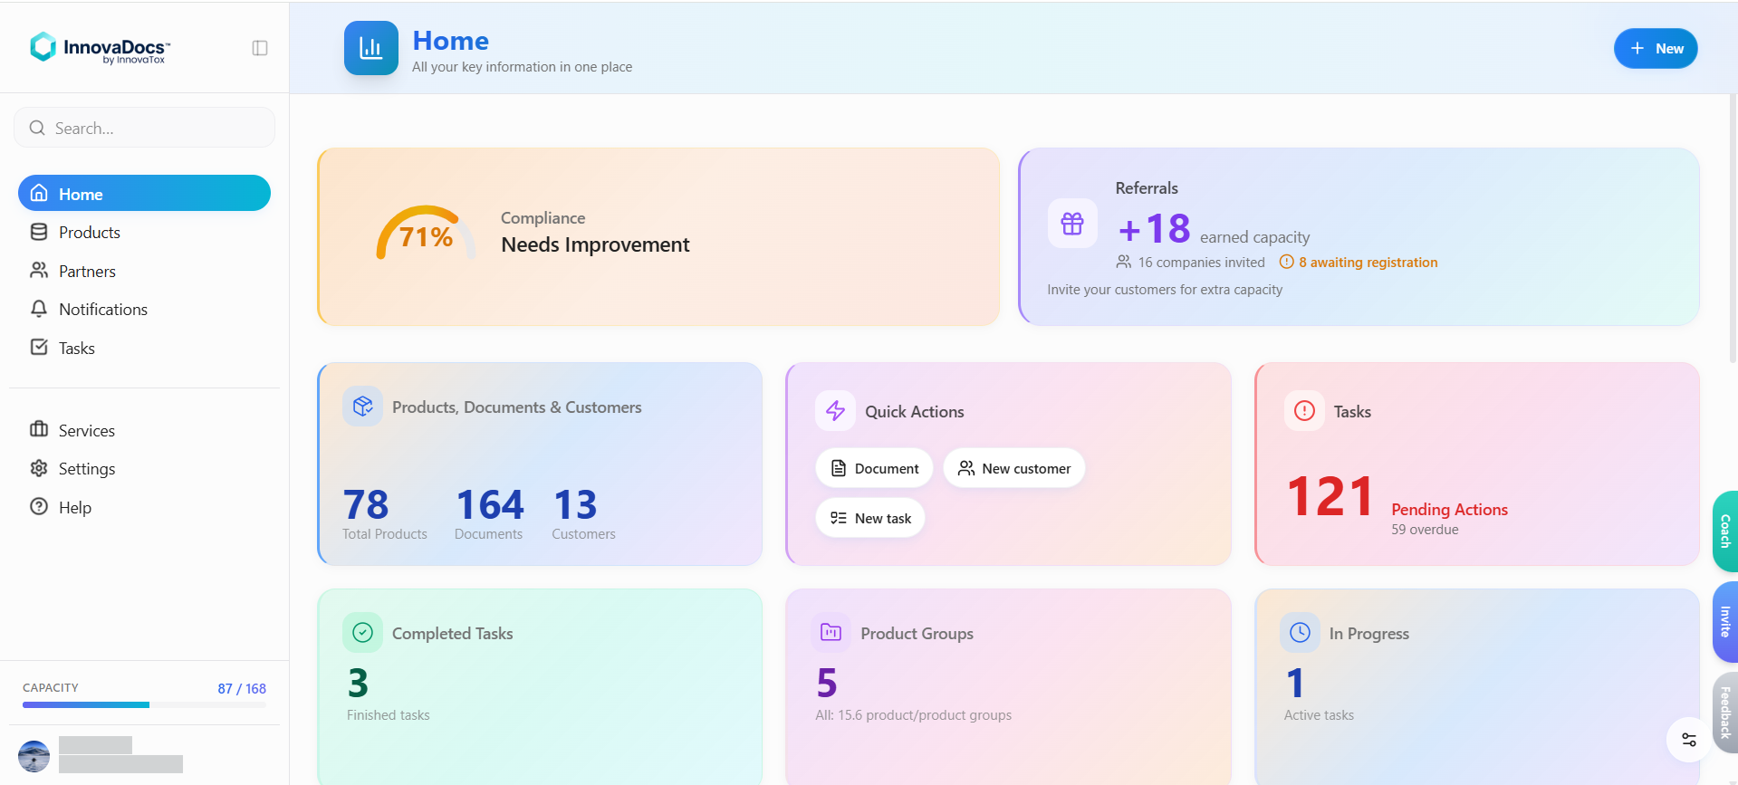Click the Completed Tasks checkmark icon
This screenshot has height=785, width=1738.
point(362,633)
